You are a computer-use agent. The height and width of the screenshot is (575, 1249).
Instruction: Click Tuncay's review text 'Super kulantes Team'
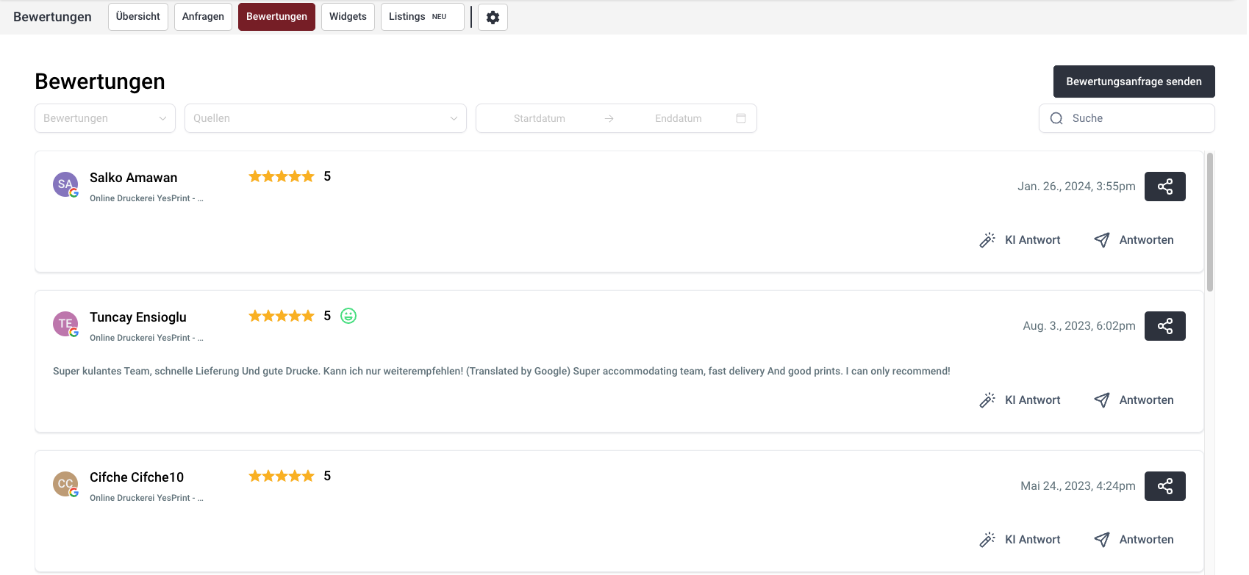click(x=501, y=372)
